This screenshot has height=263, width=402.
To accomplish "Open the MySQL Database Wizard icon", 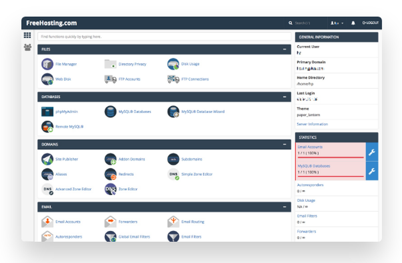I will pyautogui.click(x=173, y=112).
